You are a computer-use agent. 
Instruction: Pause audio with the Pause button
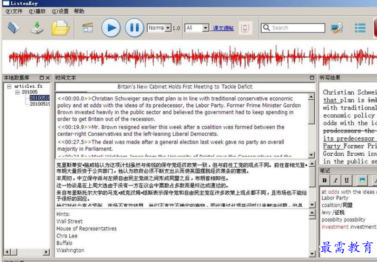pos(134,28)
